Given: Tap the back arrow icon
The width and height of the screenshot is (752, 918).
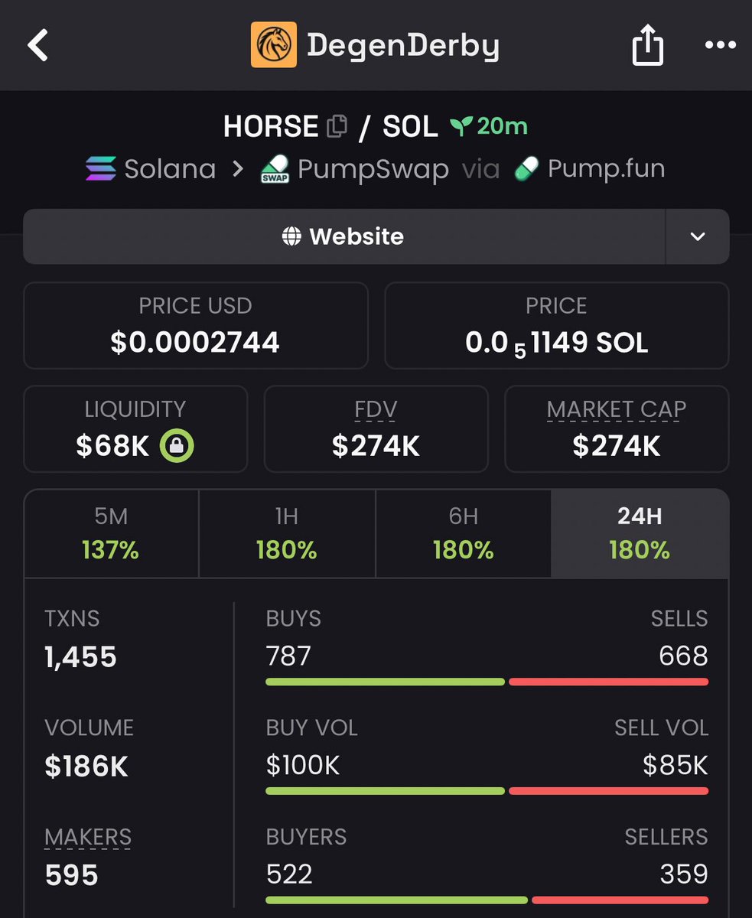Looking at the screenshot, I should coord(38,45).
